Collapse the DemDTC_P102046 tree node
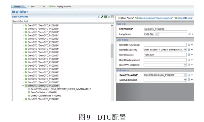This screenshot has width=204, height=122. pyautogui.click(x=23, y=86)
